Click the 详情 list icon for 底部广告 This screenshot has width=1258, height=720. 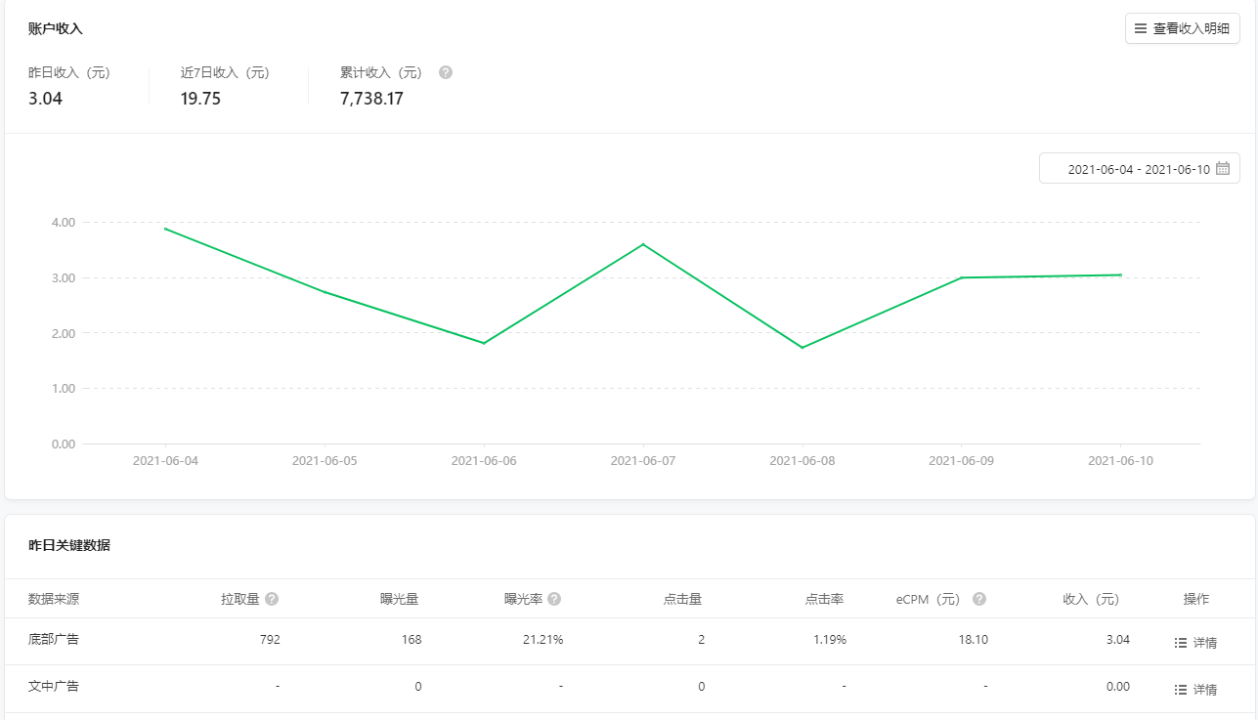(1180, 643)
